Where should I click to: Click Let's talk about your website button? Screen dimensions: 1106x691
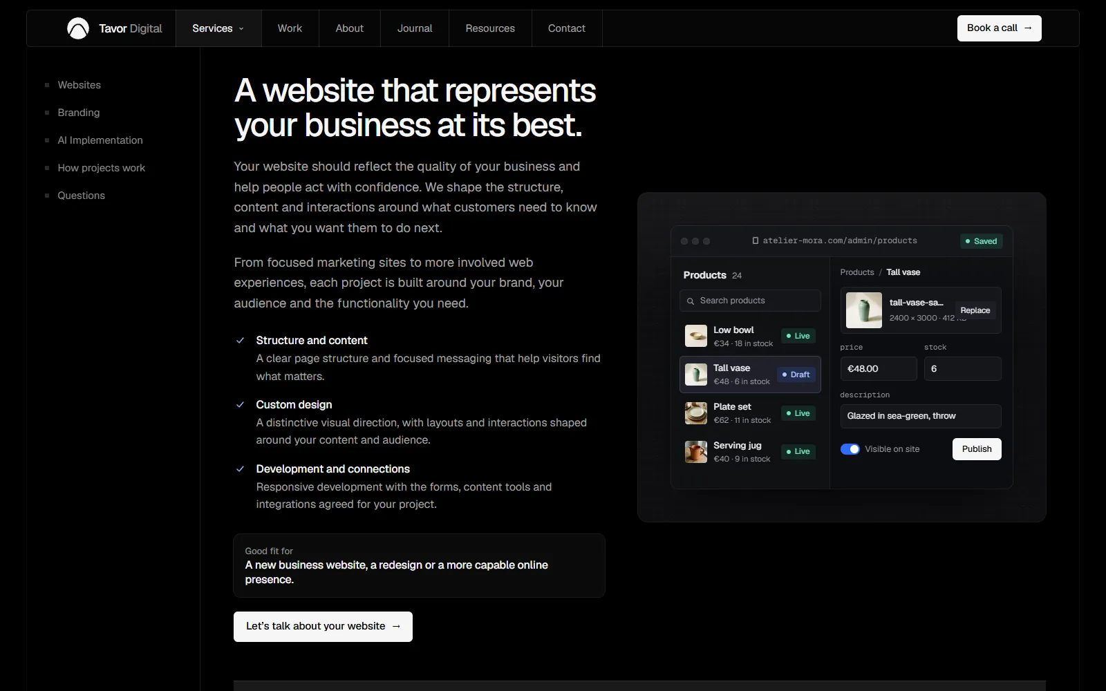point(323,627)
